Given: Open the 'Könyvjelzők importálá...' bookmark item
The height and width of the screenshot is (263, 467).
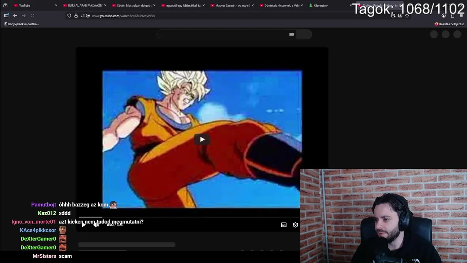Looking at the screenshot, I should [21, 24].
